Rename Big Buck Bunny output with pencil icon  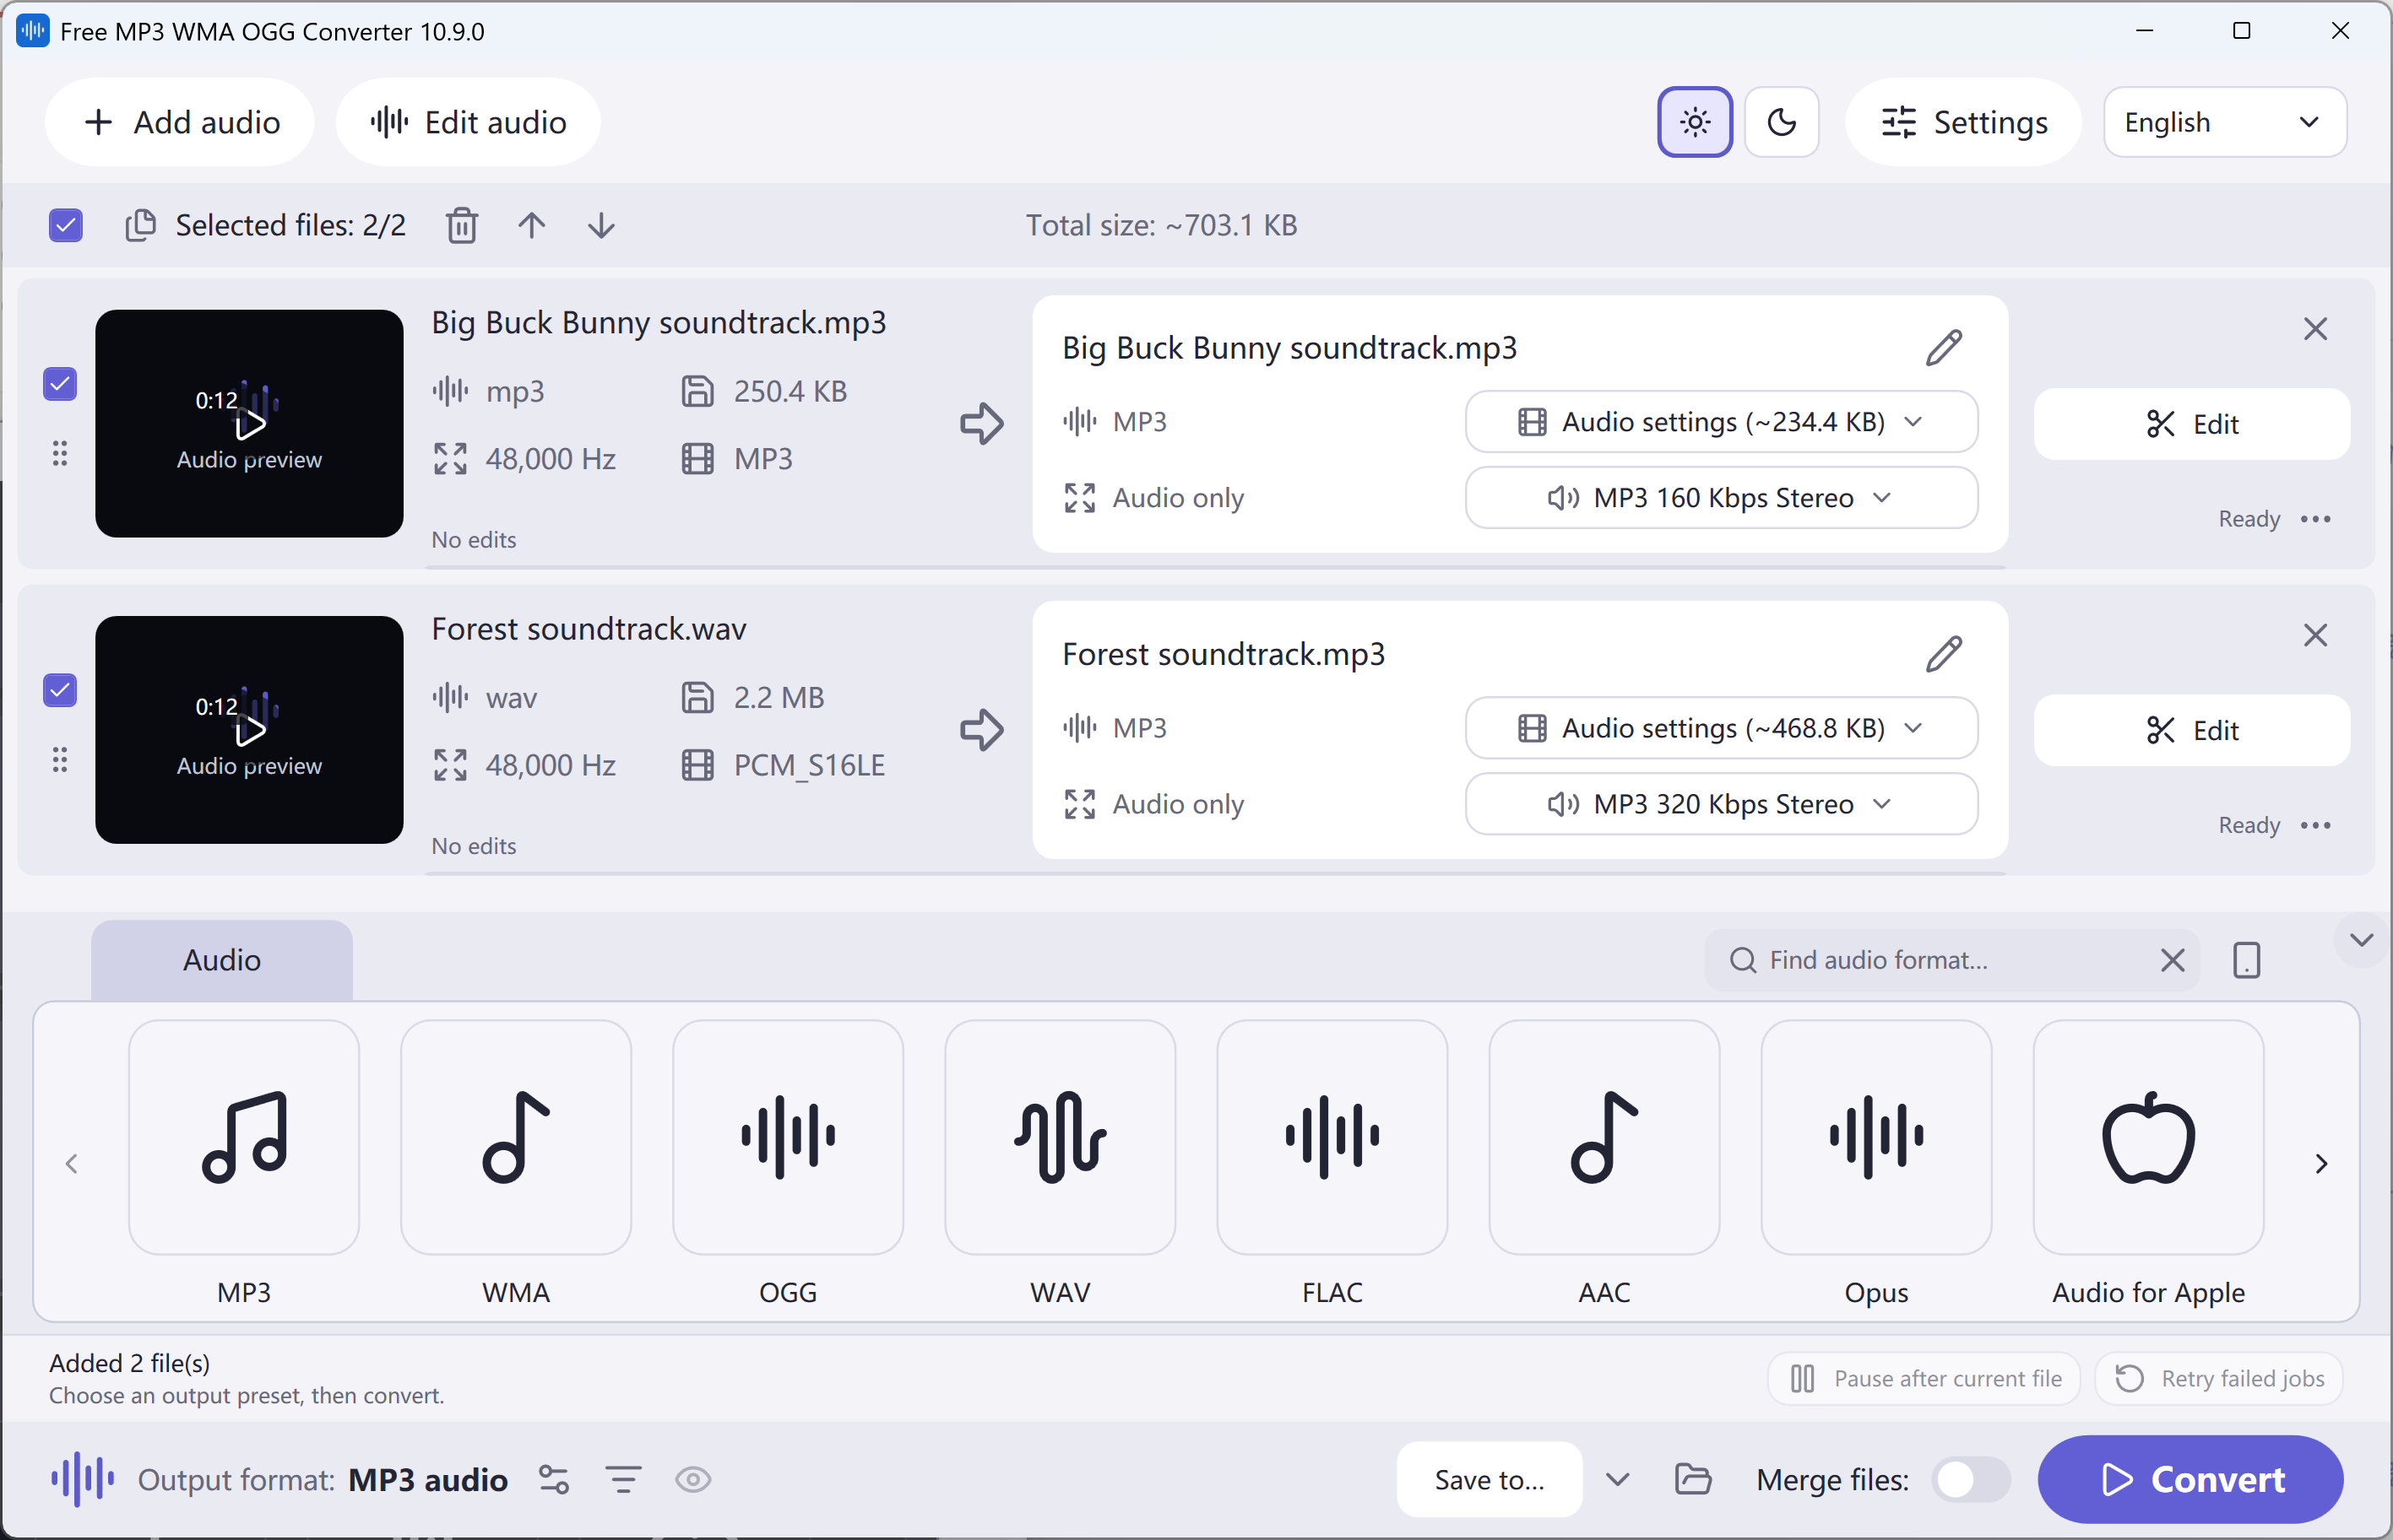click(x=1944, y=348)
